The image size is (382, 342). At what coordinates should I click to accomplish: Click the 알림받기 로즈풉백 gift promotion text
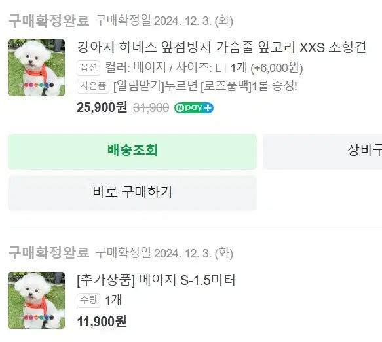pyautogui.click(x=205, y=86)
